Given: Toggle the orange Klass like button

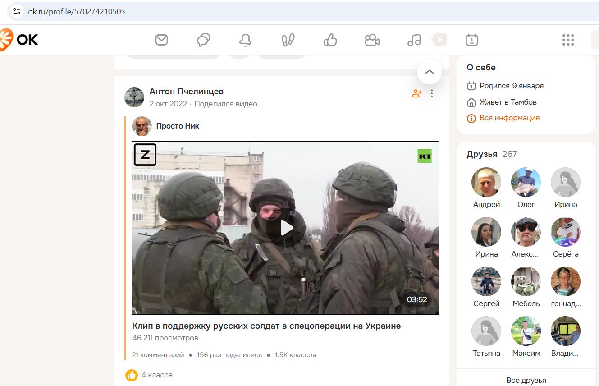Looking at the screenshot, I should click(132, 375).
